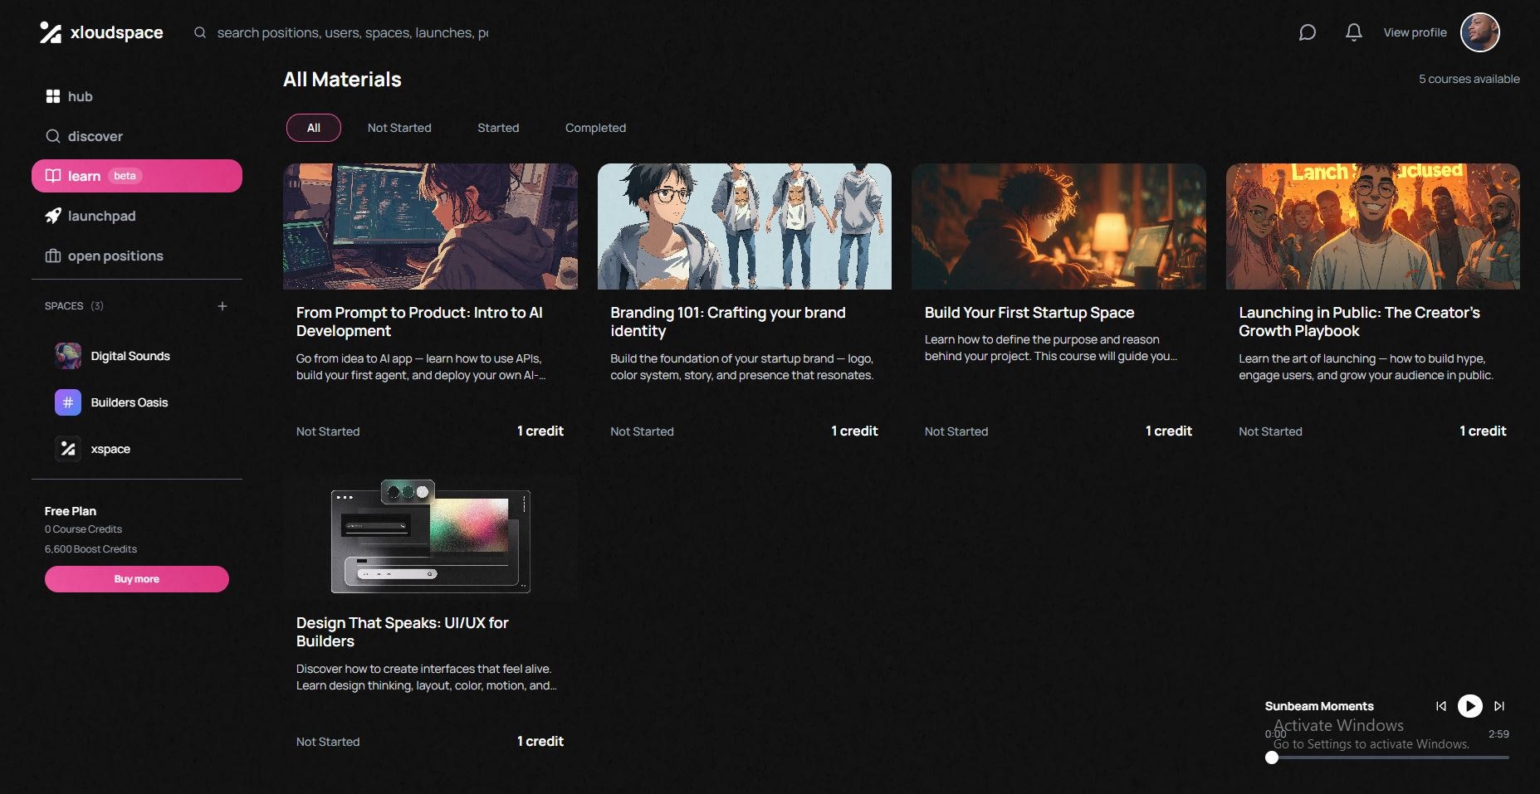Open the open positions menu item

point(137,256)
